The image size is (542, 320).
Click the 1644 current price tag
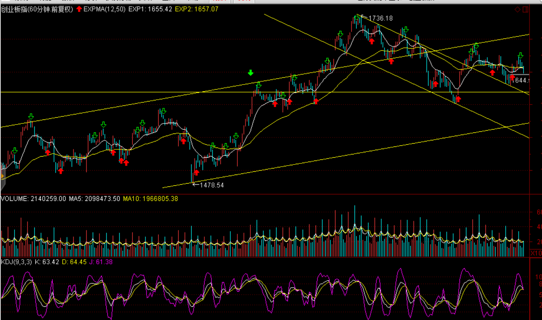click(x=520, y=80)
